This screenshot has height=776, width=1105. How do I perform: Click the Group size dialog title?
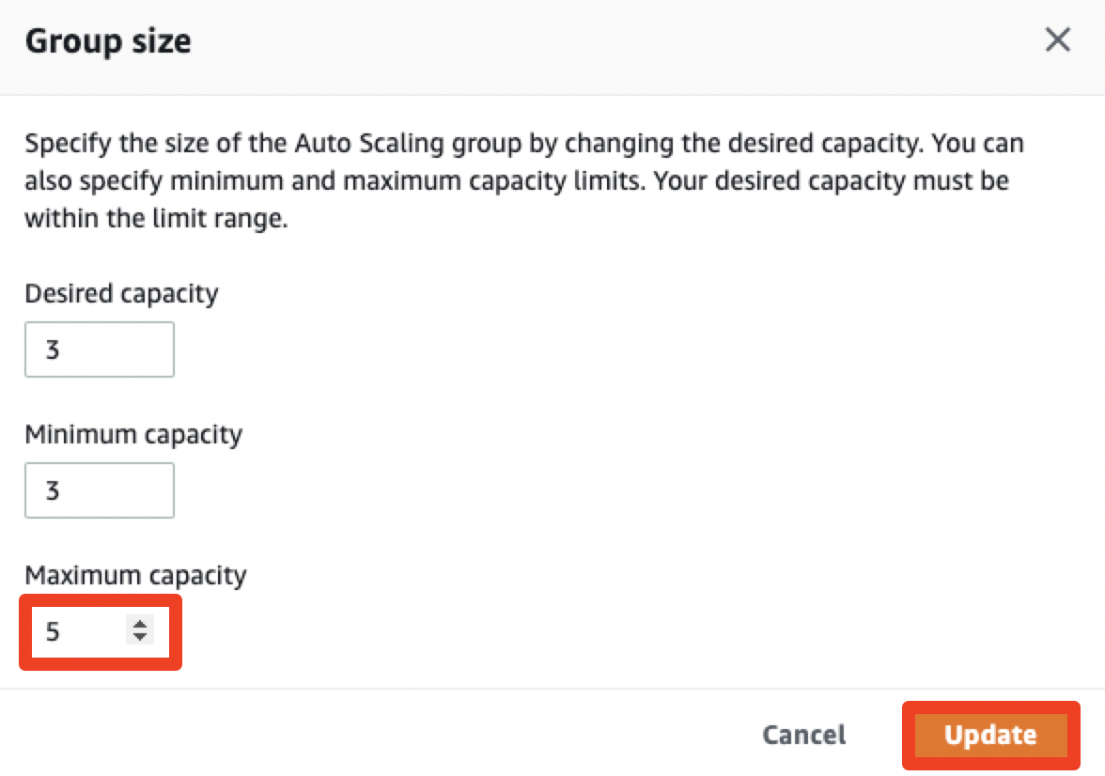(107, 41)
